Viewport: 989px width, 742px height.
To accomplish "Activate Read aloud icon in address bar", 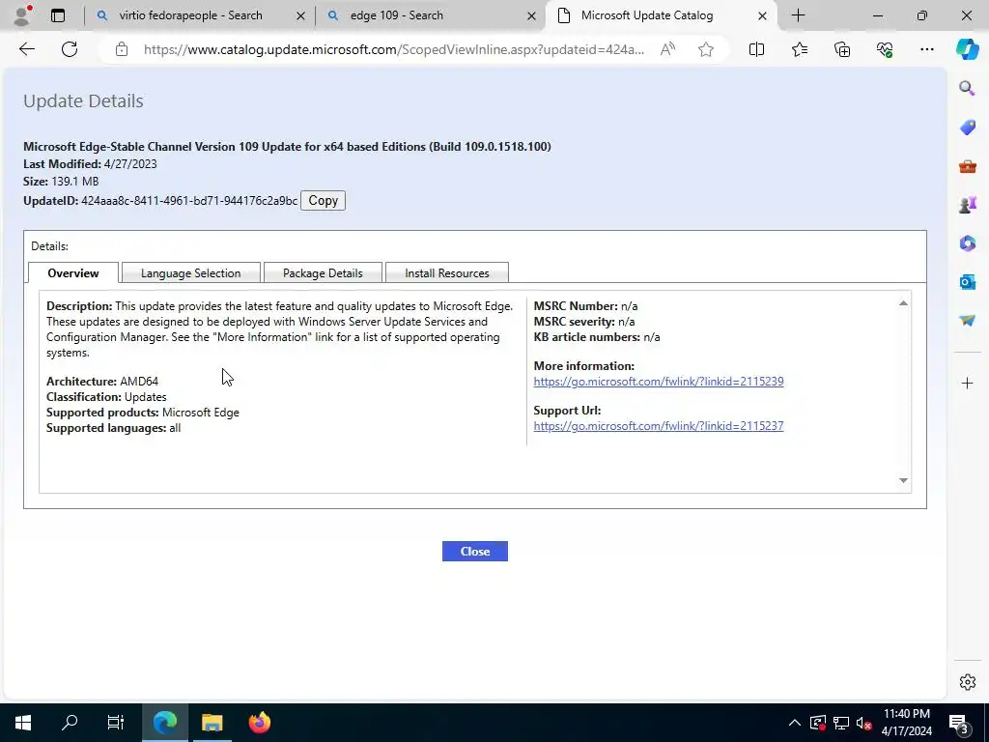I will click(667, 49).
